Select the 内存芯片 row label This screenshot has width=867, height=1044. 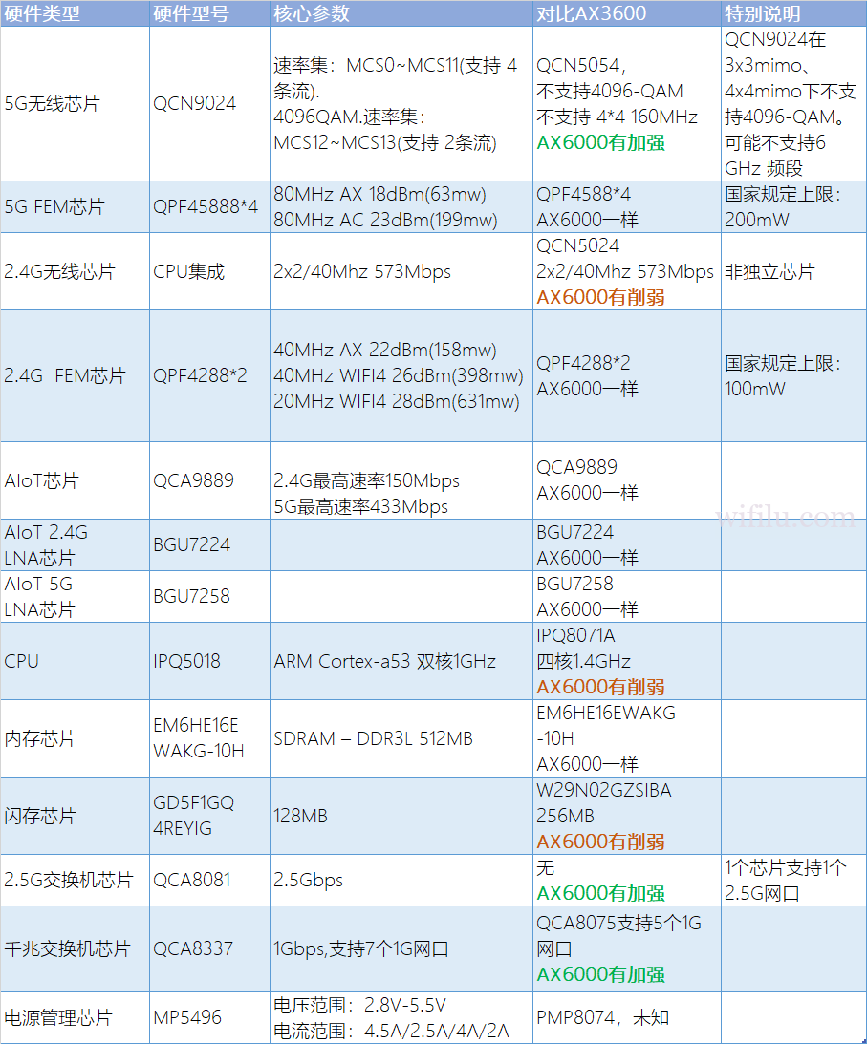click(x=75, y=738)
